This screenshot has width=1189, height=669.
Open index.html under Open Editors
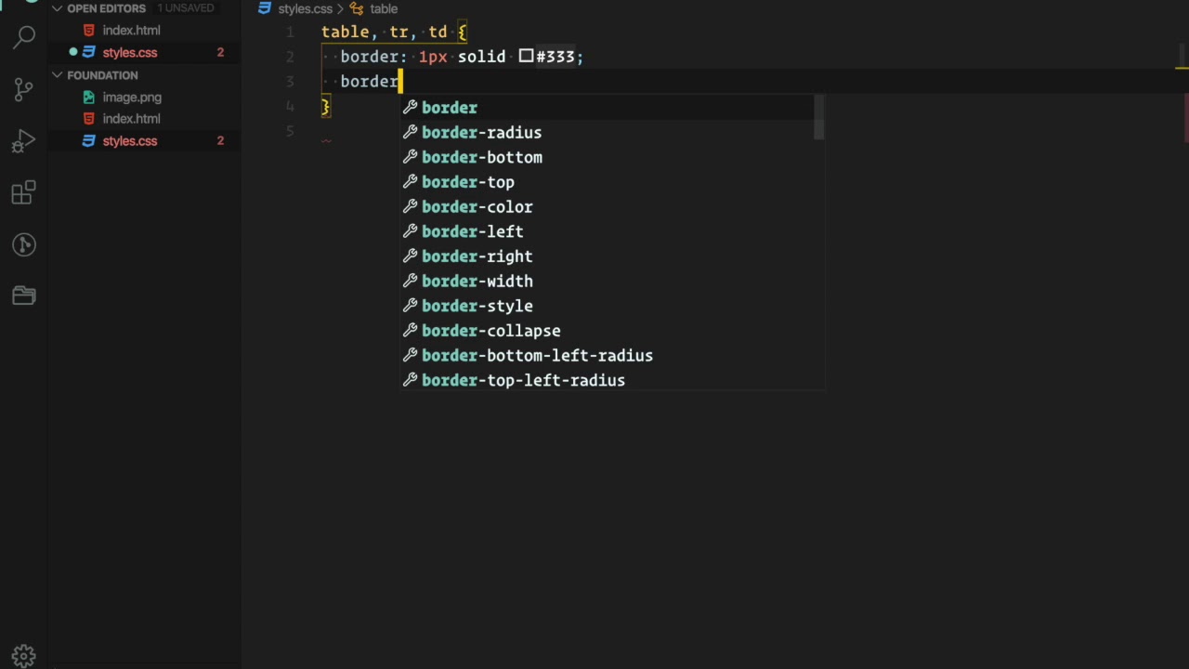[x=131, y=31]
